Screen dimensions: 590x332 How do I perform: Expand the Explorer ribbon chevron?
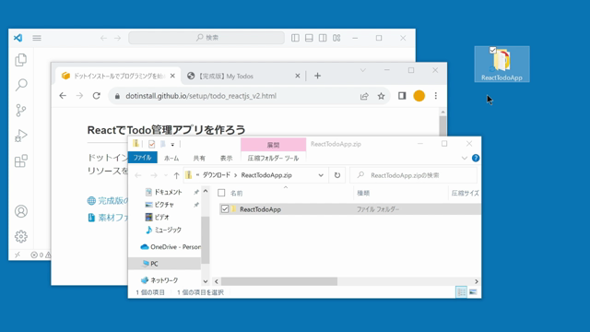click(x=465, y=158)
